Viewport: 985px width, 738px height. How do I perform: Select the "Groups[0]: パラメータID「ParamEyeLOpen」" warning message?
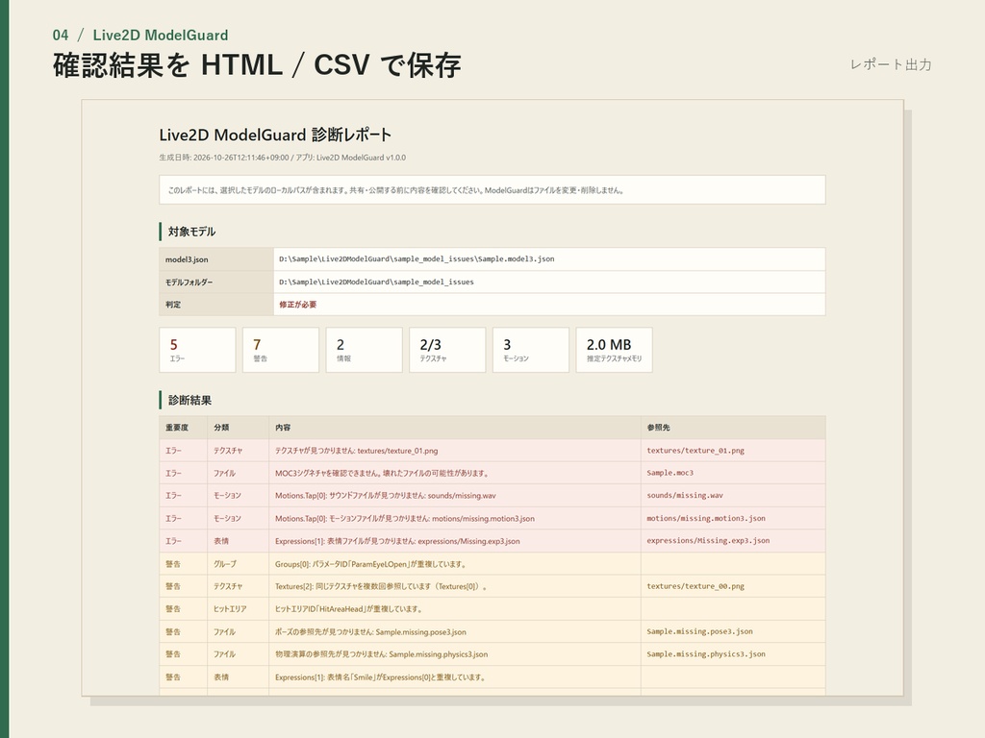(371, 564)
